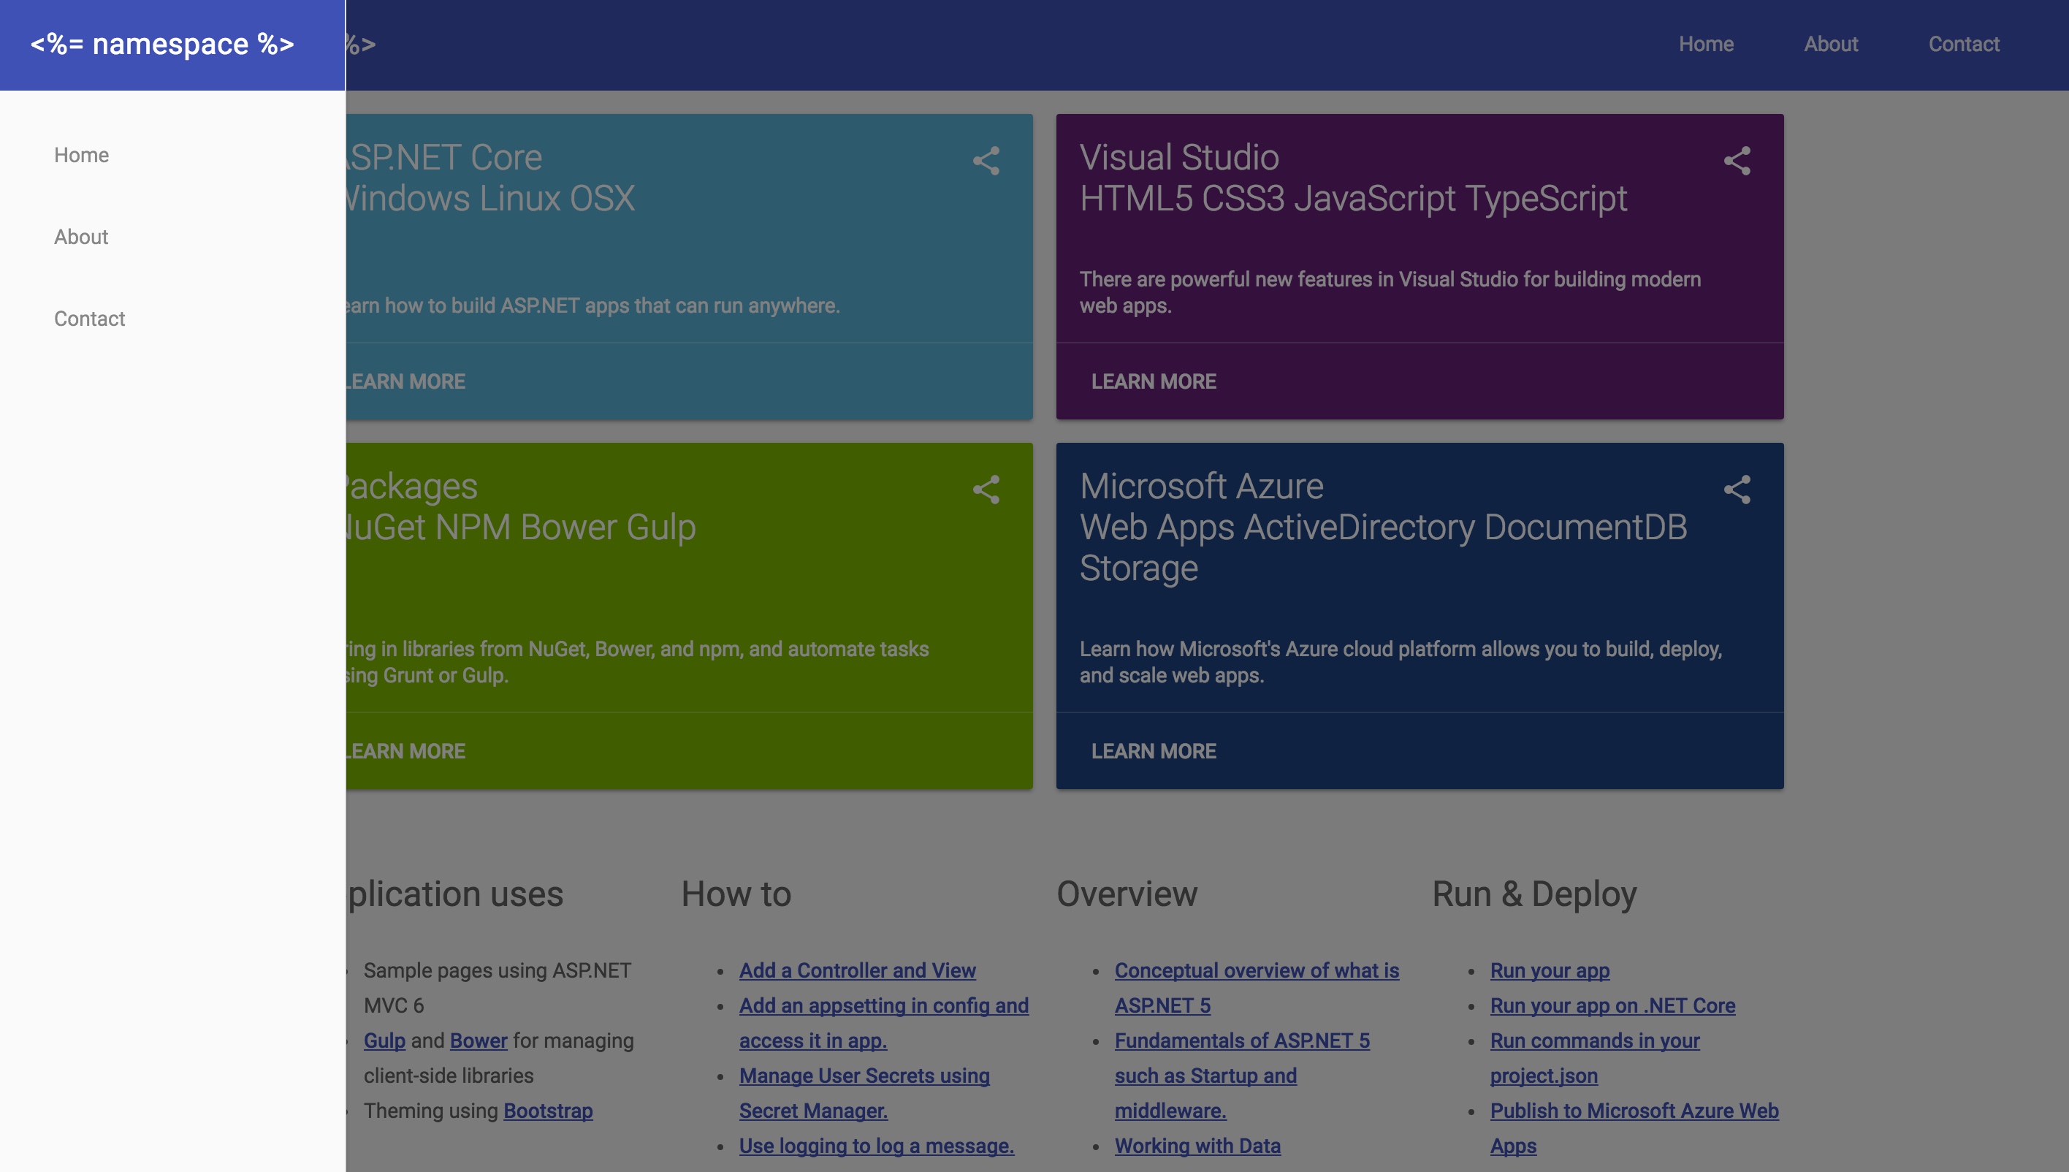
Task: Click LEARN MORE on Packages card
Action: click(405, 750)
